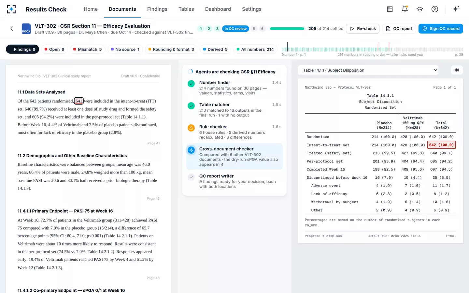Click the settled progress bar

pyautogui.click(x=287, y=29)
